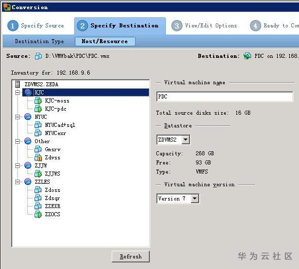
Task: Click the '16 GB' disk size value
Action: point(243,113)
